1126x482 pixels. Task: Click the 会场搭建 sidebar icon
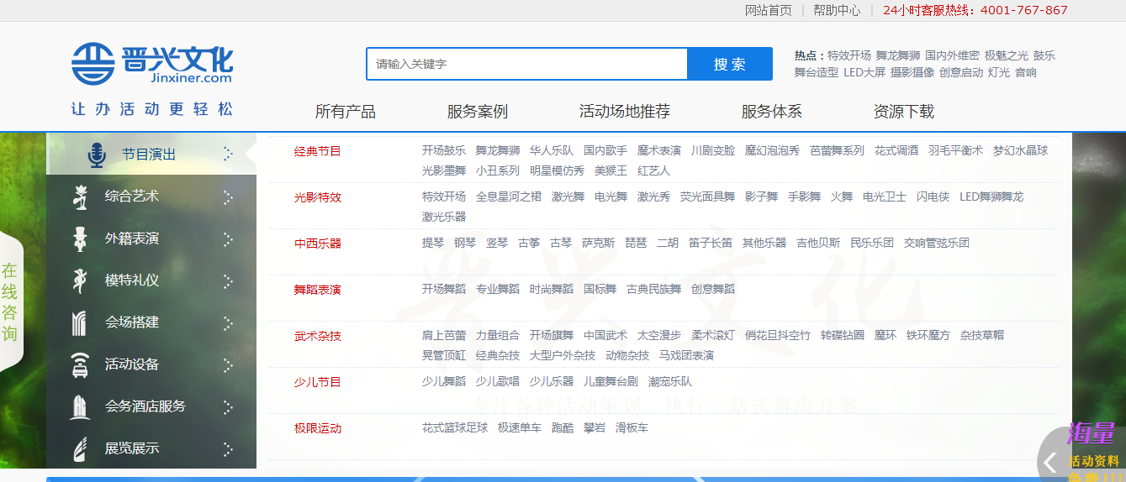tap(80, 322)
